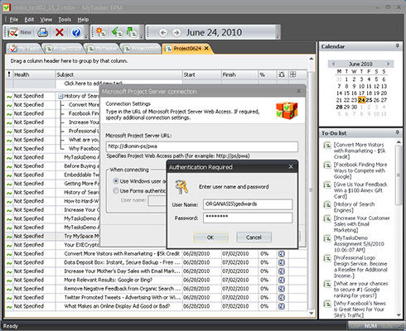Click the reminder icon in the Twitter Promoted Tweets row

(x=282, y=297)
